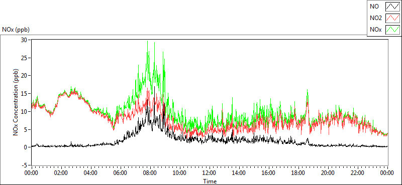402x185 pixels.
Task: Click the 02:00 time axis label
Action: coord(61,173)
